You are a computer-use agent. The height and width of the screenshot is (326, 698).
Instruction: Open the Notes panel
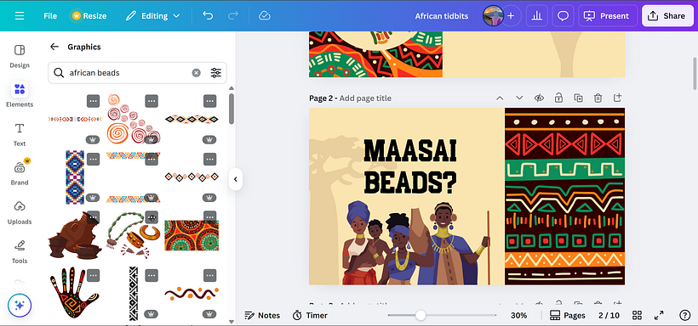pyautogui.click(x=263, y=315)
